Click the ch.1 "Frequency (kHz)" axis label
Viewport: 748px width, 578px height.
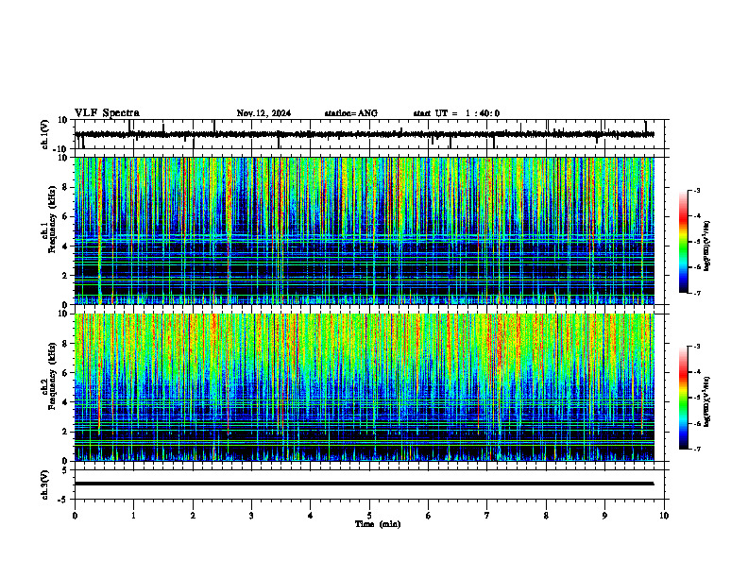(x=52, y=219)
